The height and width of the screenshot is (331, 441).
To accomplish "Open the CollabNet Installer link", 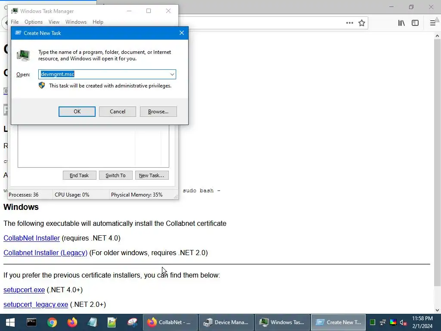I will click(31, 238).
